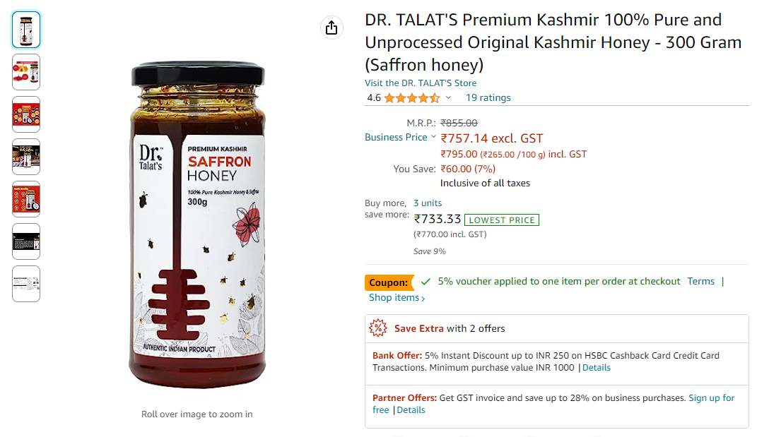Open the last white label thumbnail
Viewport: 757px width, 437px height.
click(26, 284)
